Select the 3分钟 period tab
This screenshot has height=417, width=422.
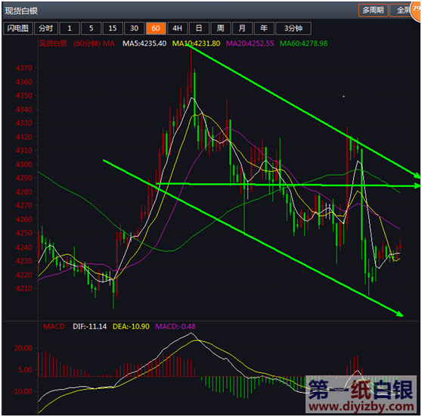293,28
